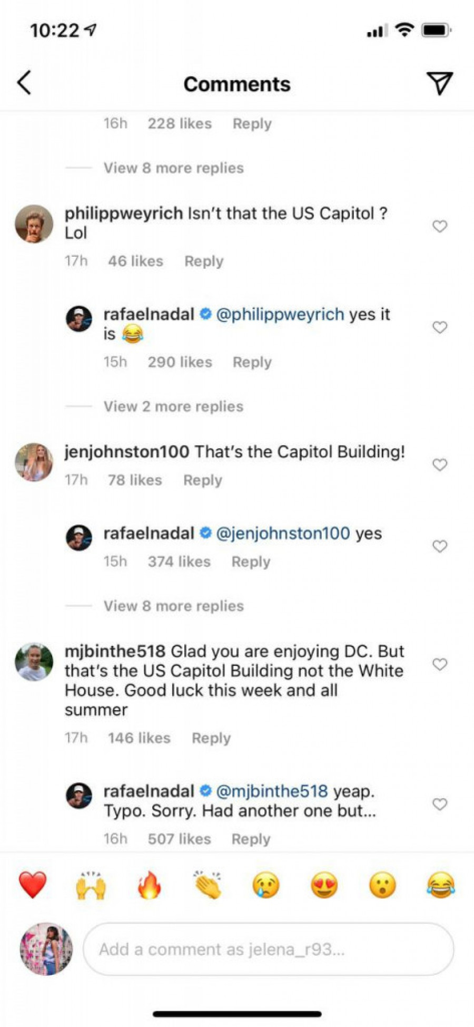Image resolution: width=474 pixels, height=1027 pixels.
Task: Tap the add a comment field
Action: 269,949
